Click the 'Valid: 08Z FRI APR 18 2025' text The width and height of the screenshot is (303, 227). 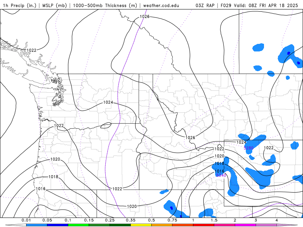[x=266, y=5]
